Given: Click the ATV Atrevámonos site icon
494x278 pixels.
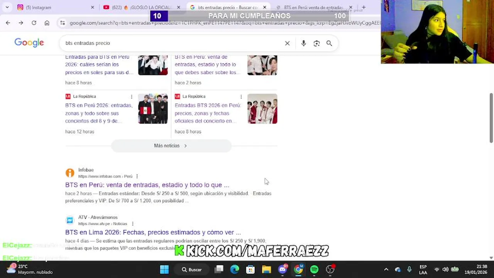Looking at the screenshot, I should point(70,220).
